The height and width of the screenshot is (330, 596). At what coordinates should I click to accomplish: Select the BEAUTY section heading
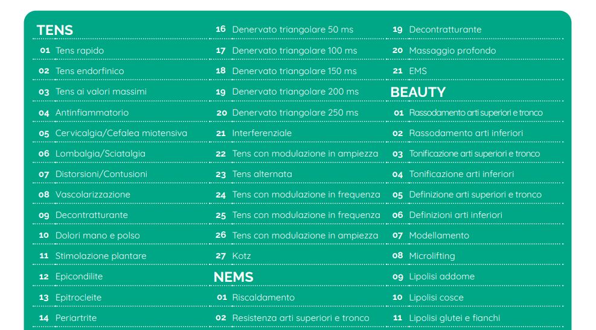(418, 92)
